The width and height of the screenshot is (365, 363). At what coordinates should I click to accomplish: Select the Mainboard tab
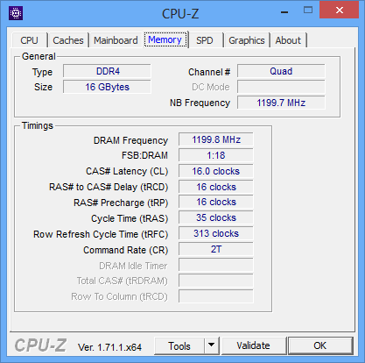116,40
